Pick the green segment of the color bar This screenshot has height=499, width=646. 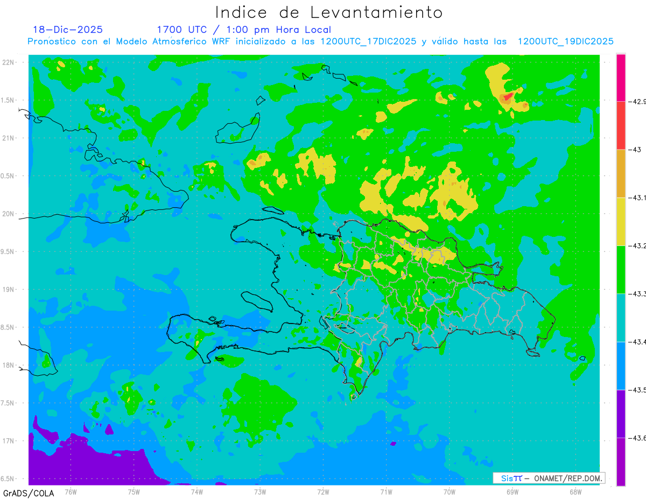(x=621, y=269)
